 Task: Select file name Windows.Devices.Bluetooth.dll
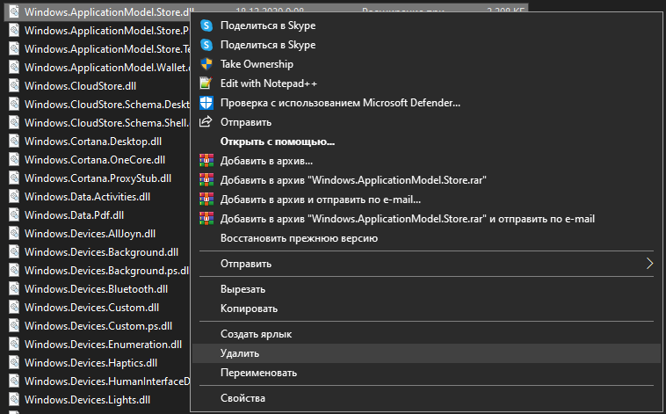click(96, 289)
